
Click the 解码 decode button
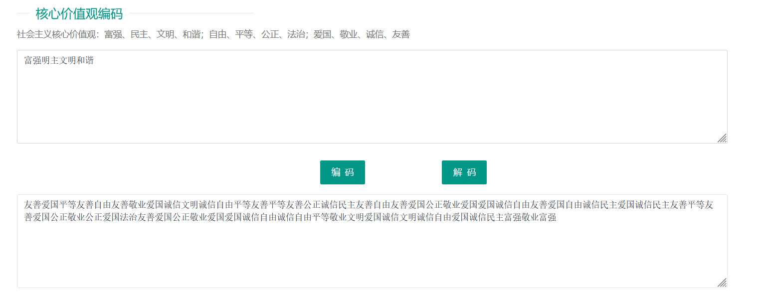point(464,172)
